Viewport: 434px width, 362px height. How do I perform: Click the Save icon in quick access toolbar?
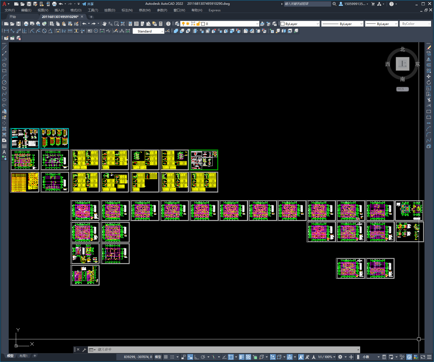click(29, 4)
